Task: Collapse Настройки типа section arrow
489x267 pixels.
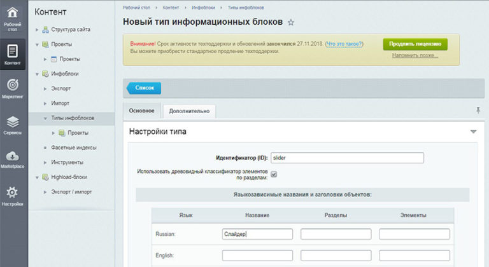Action: coord(473,132)
